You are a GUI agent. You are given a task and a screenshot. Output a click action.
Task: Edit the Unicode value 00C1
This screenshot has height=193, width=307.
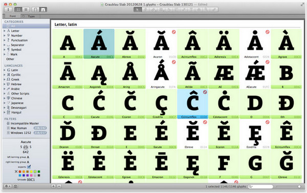[x=31, y=180]
